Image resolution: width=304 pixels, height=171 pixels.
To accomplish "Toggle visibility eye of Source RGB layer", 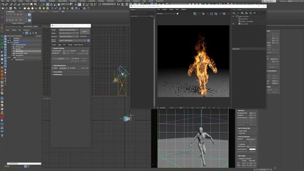I will pyautogui.click(x=233, y=24).
